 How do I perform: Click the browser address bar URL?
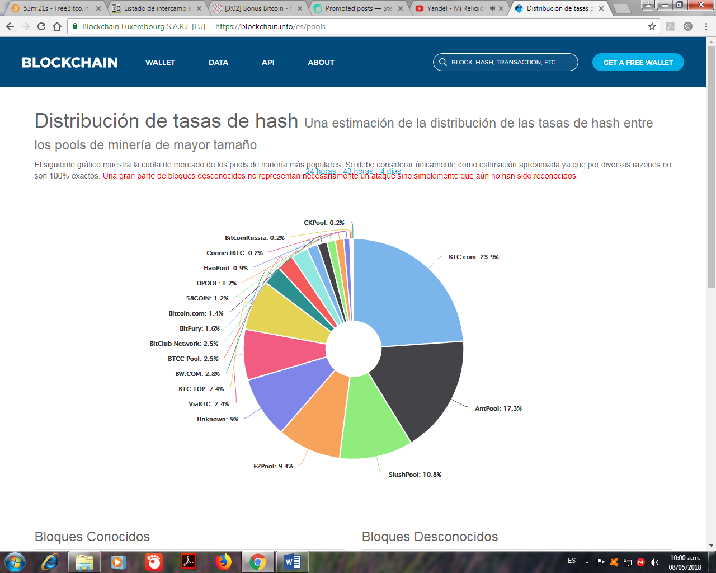pyautogui.click(x=270, y=26)
